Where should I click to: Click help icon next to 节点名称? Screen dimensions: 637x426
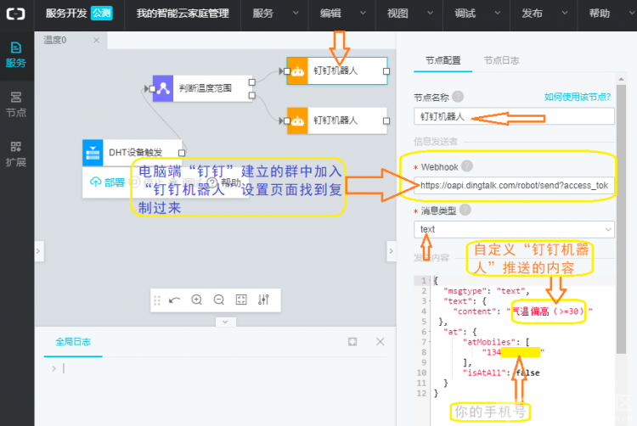[458, 97]
